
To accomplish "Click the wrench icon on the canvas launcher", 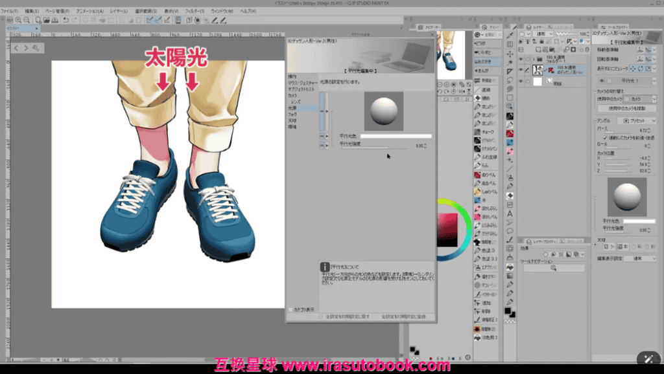I will 36,48.
